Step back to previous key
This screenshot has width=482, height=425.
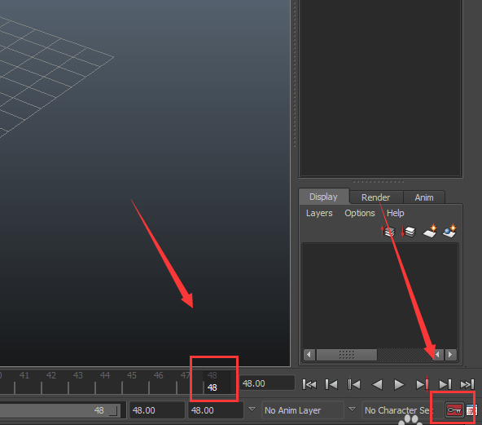(x=354, y=384)
